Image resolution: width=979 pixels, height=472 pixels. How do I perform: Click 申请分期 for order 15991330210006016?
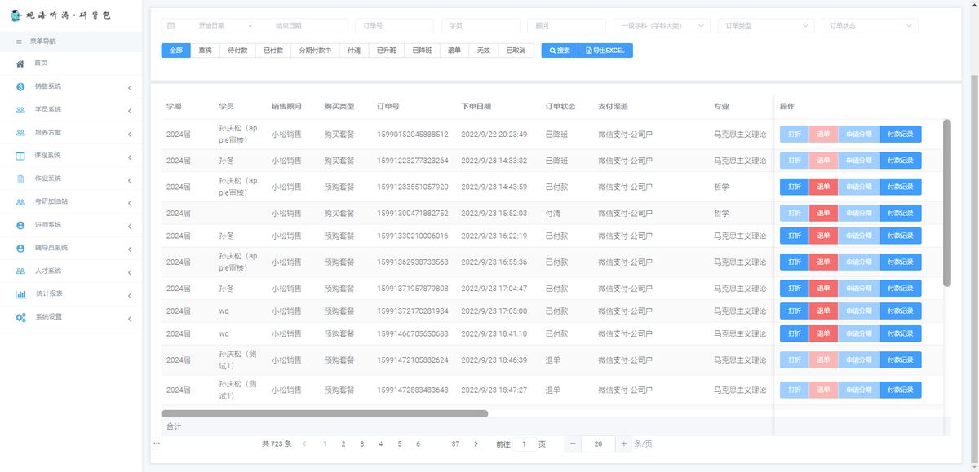pos(858,236)
